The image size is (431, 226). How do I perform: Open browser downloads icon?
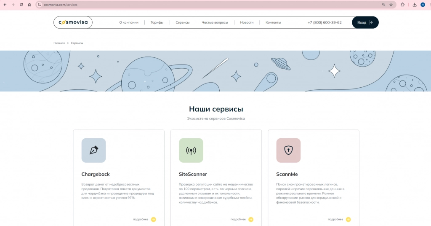pyautogui.click(x=415, y=5)
